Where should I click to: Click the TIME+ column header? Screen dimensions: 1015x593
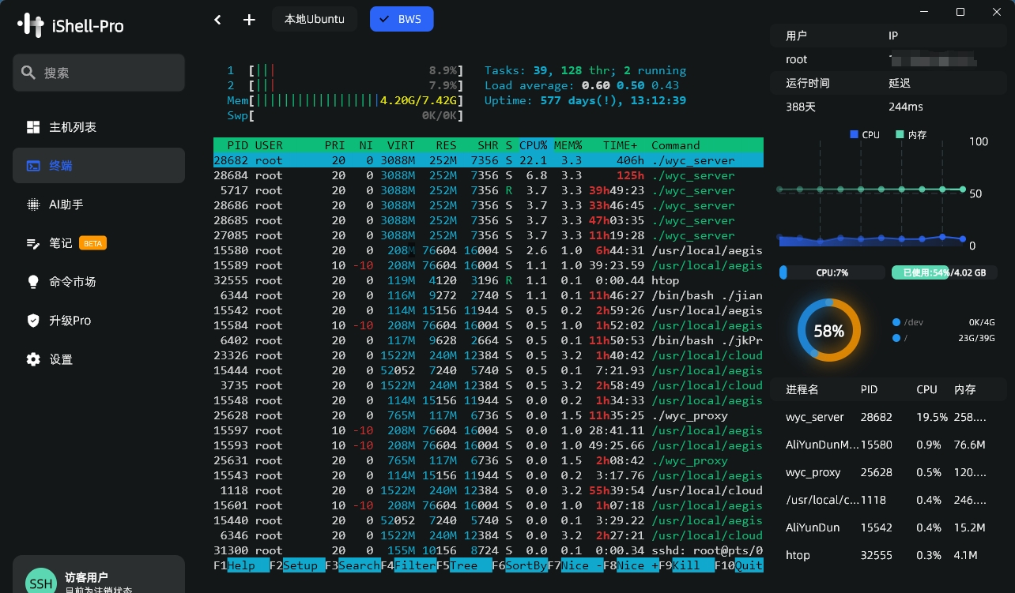[620, 145]
